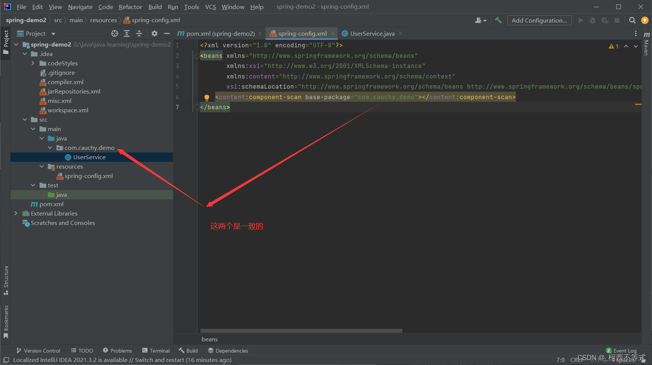This screenshot has height=365, width=652.
Task: Collapse the spring-demo2 root node
Action: pos(16,44)
